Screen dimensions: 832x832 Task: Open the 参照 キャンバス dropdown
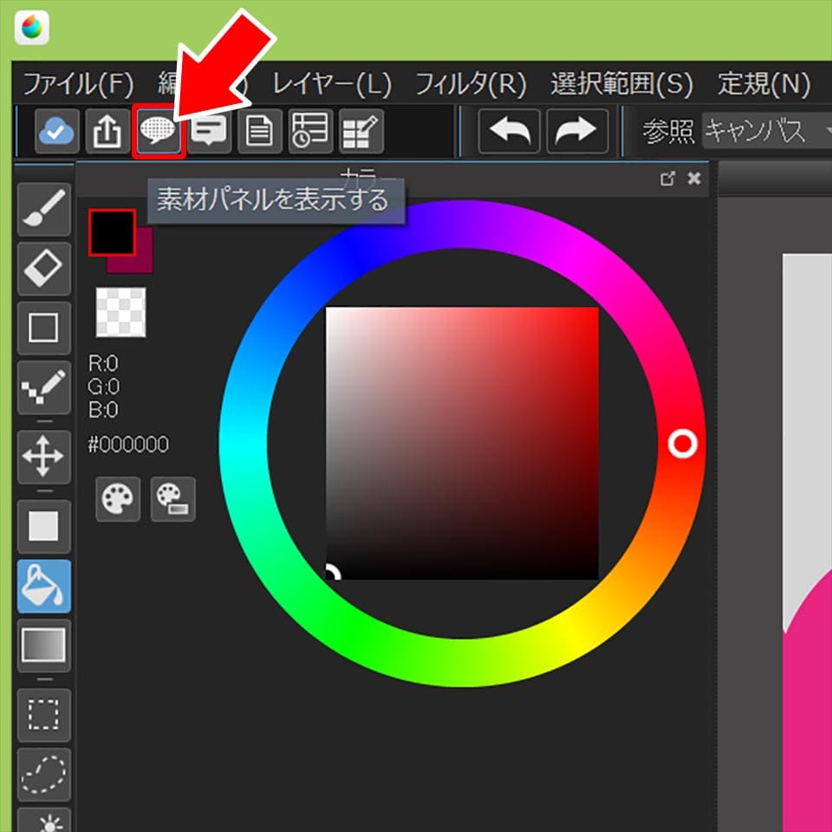pyautogui.click(x=767, y=131)
